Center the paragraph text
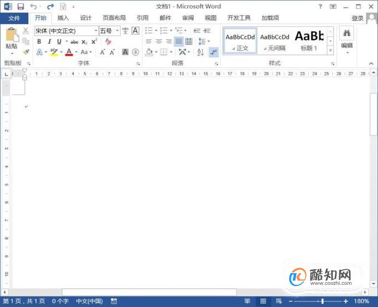This screenshot has height=307, width=378. pyautogui.click(x=159, y=41)
